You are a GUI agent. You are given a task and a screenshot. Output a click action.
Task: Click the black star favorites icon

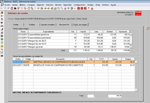coord(38,9)
